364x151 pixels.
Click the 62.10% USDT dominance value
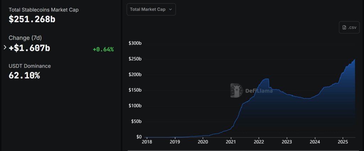coord(24,75)
